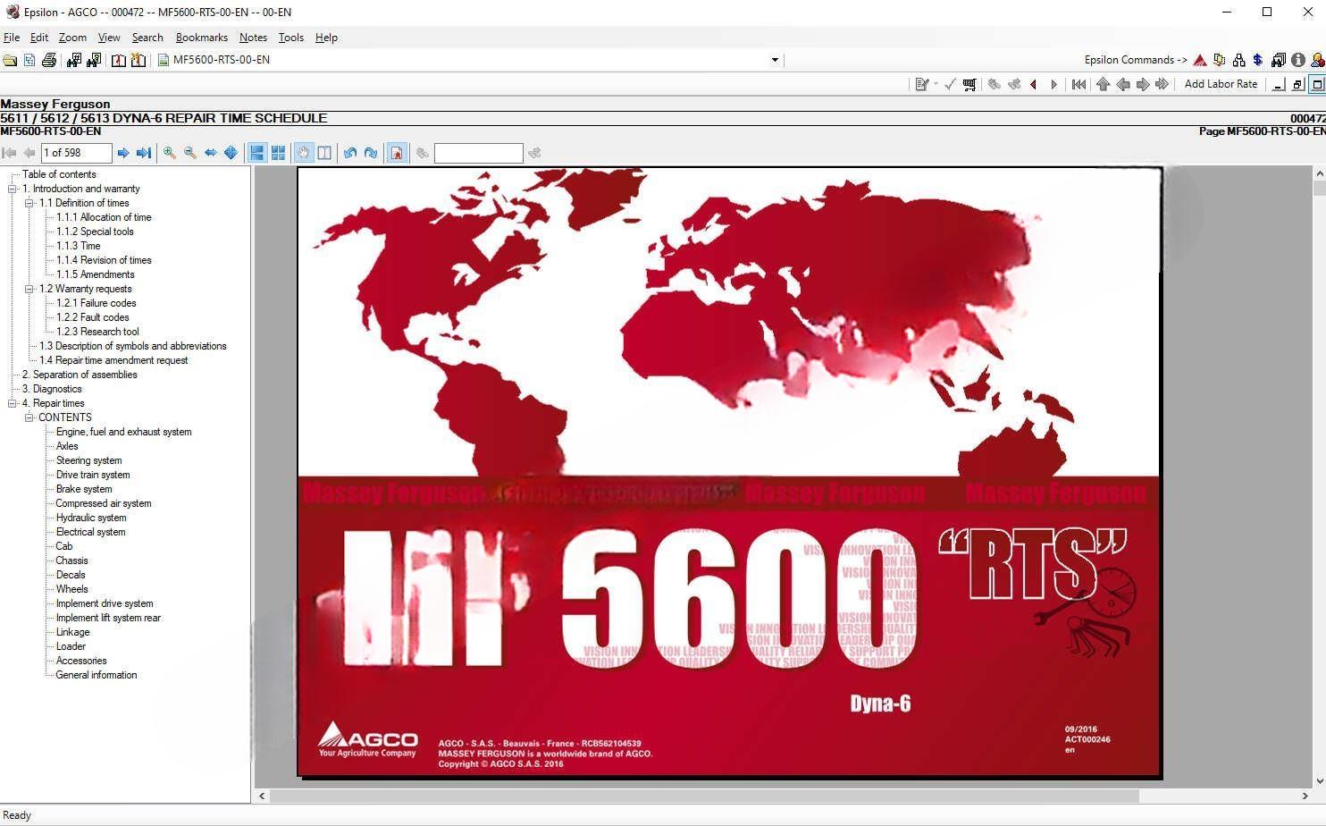Click the document tree icon beside the folder

(x=29, y=60)
